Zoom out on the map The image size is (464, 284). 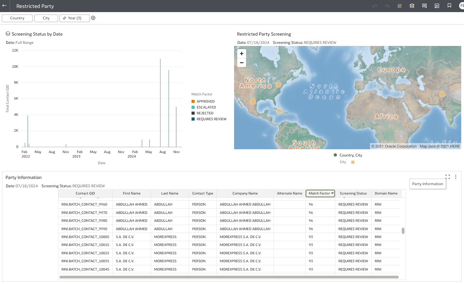(x=242, y=63)
